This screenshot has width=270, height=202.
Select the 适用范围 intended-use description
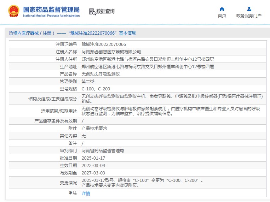171,111
